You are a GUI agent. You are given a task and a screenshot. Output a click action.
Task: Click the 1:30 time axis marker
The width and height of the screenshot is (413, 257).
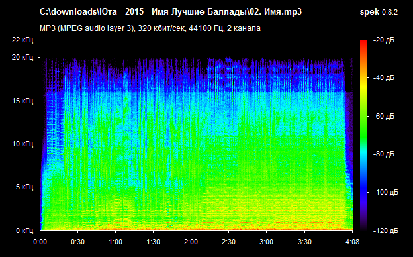click(x=154, y=242)
